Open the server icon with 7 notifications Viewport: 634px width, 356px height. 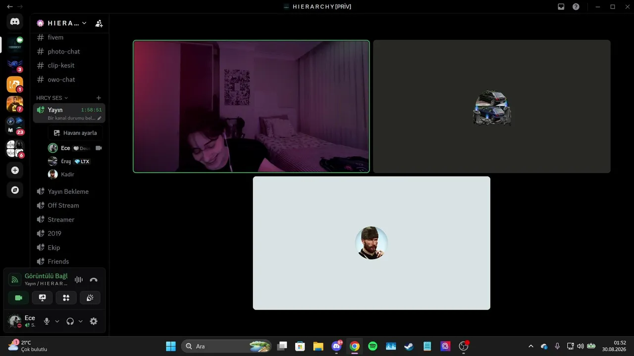coord(15,104)
